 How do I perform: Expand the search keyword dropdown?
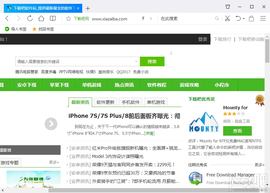[136, 61]
